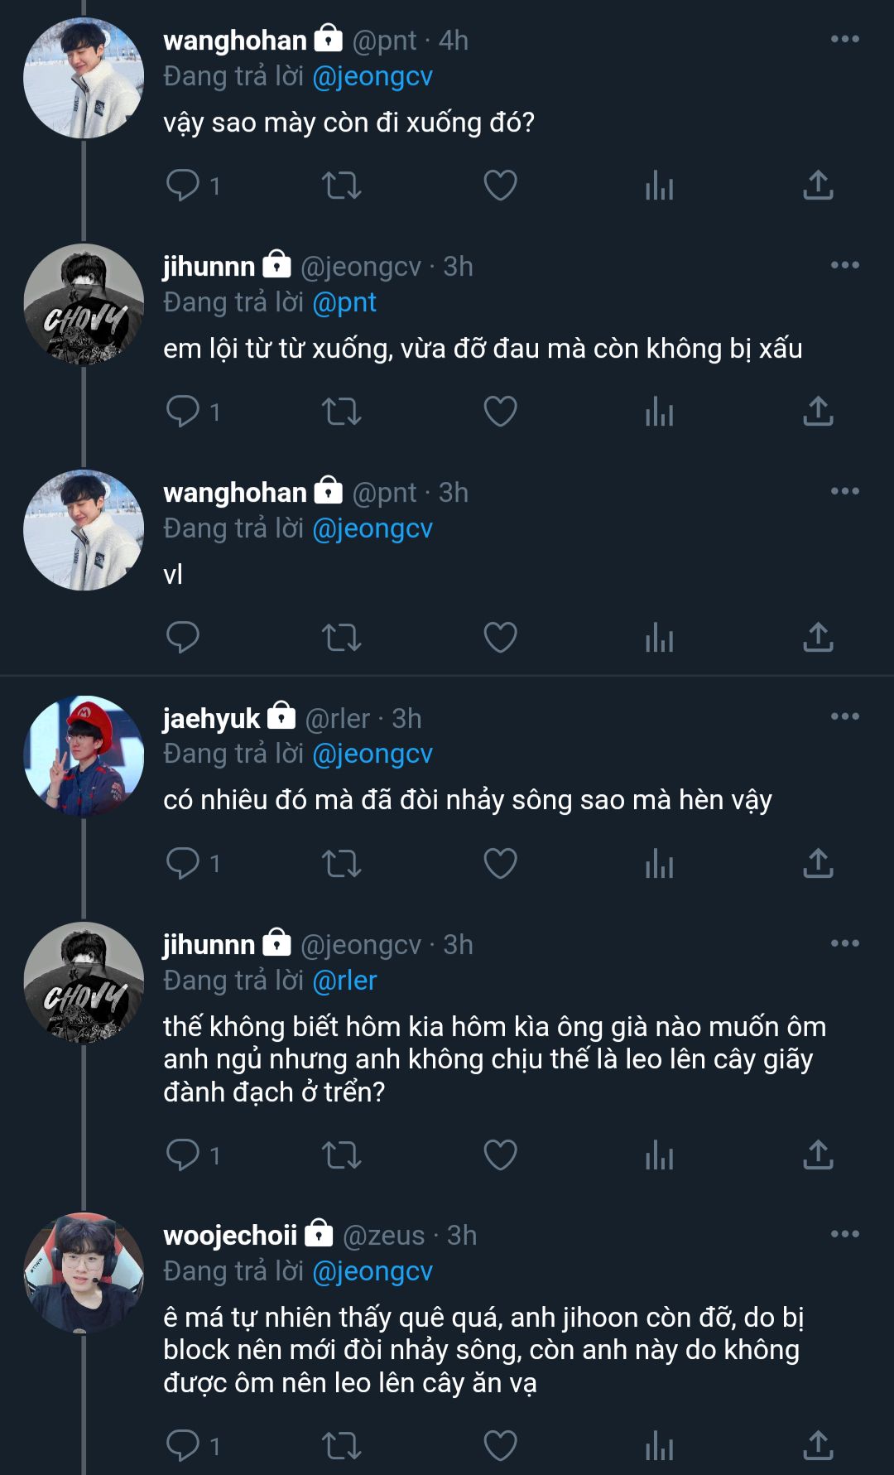Open more options on woojechoii's tweet
This screenshot has height=1475, width=894.
[x=844, y=1234]
